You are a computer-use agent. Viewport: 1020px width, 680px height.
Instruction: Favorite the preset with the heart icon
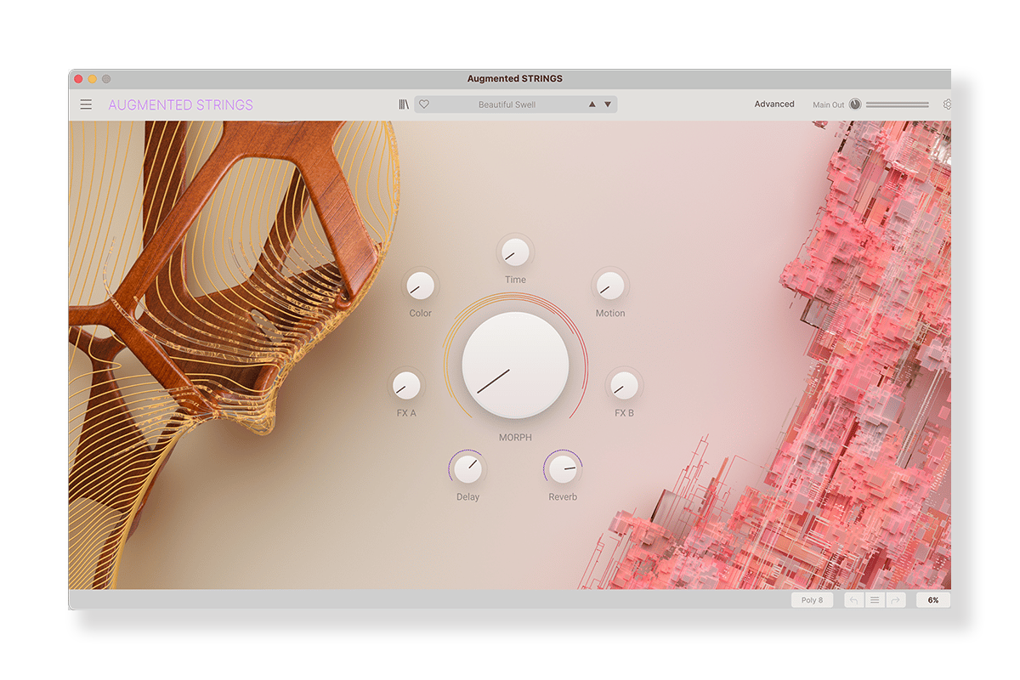click(424, 105)
